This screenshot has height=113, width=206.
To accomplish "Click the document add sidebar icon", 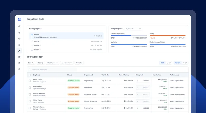I will (19, 63).
